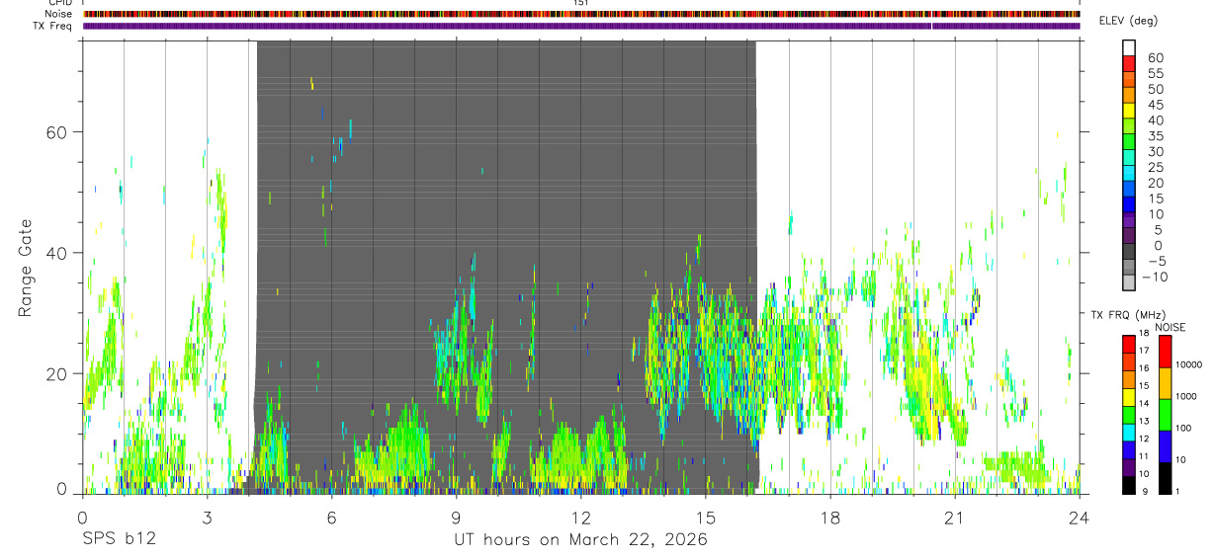The image size is (1214, 560).
Task: Click the x-axis tick label '9'
Action: point(456,518)
